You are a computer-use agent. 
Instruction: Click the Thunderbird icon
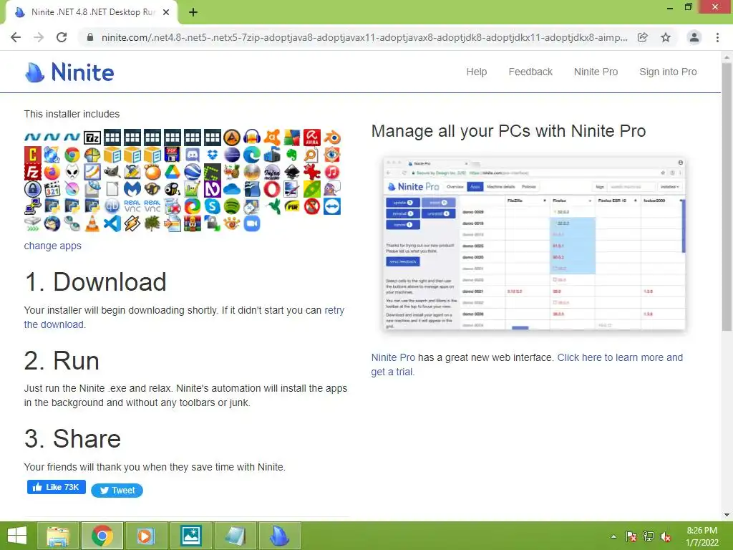52,223
